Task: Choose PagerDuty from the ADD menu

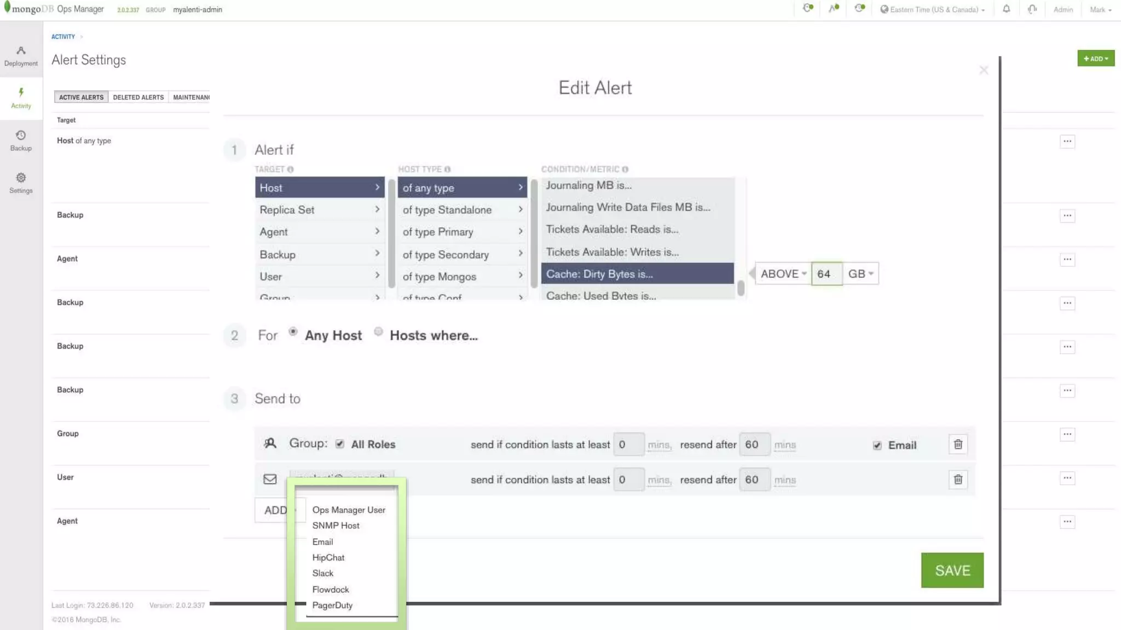Action: tap(332, 605)
